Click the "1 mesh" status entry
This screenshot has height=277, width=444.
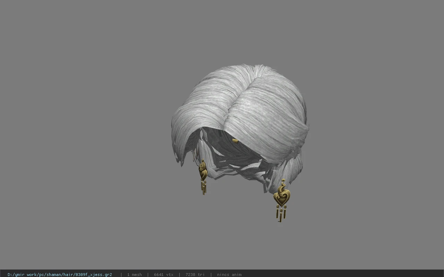[x=134, y=275]
